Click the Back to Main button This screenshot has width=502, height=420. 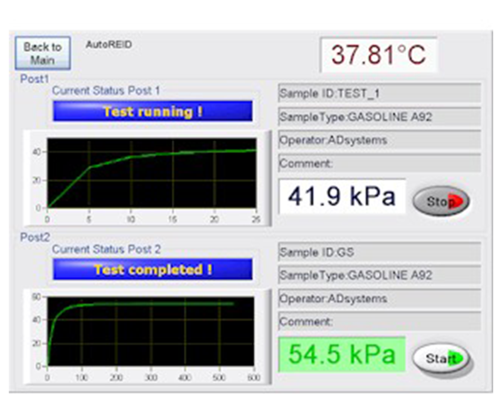[x=43, y=53]
